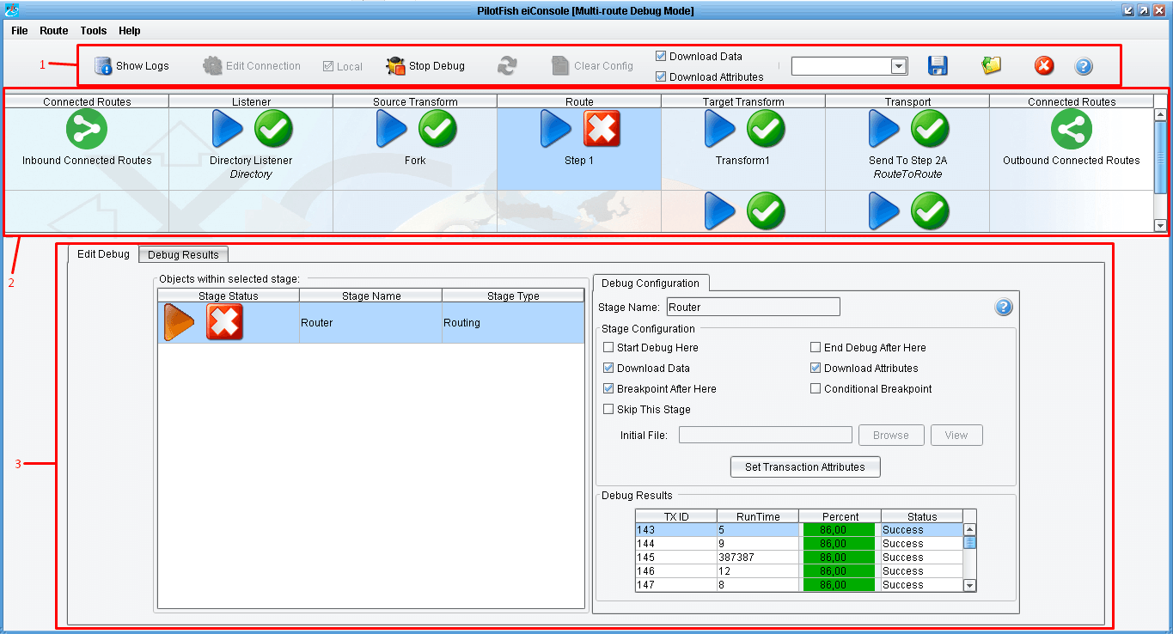1173x634 pixels.
Task: Click the Step 1 route red X status
Action: (x=602, y=130)
